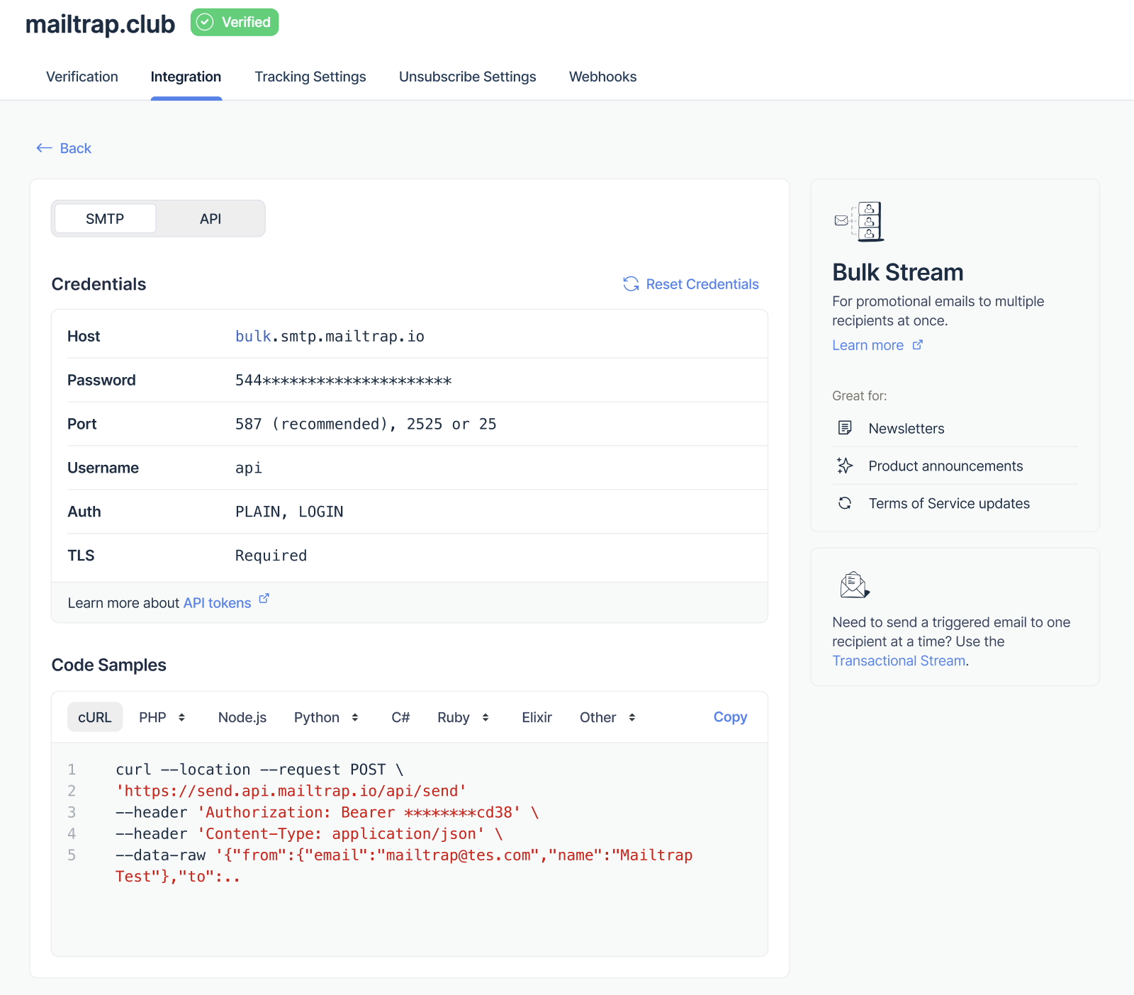Click the Bulk Stream mail-stack illustration icon

[858, 221]
